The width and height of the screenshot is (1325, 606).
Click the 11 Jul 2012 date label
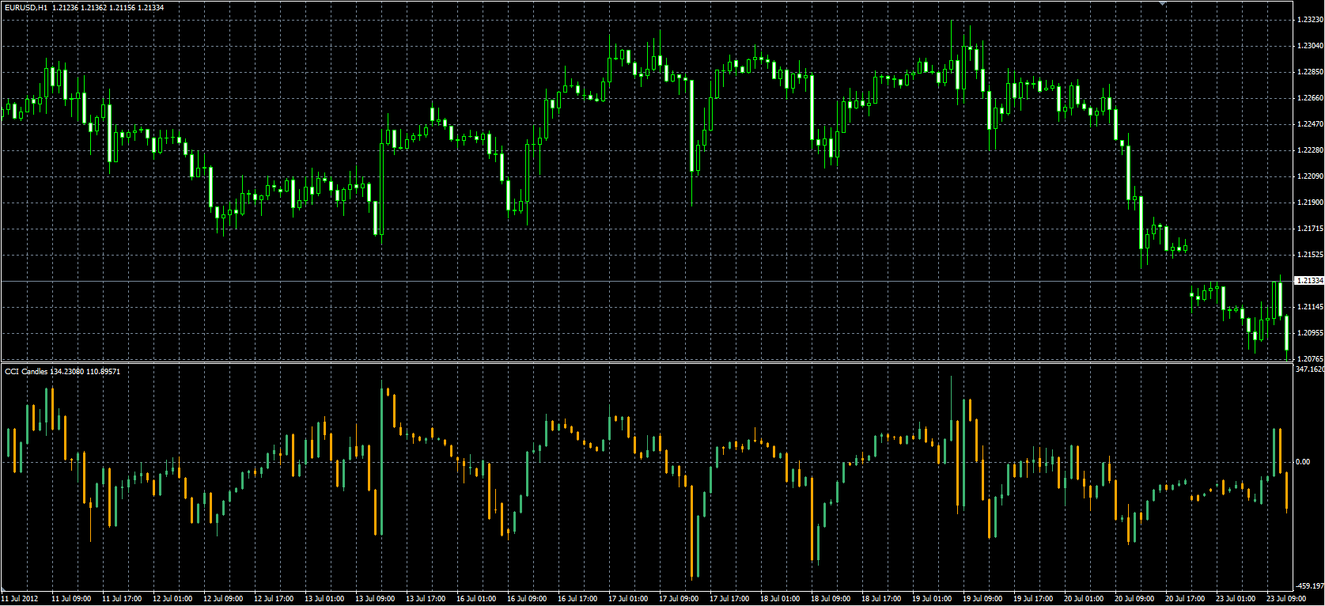coord(20,599)
